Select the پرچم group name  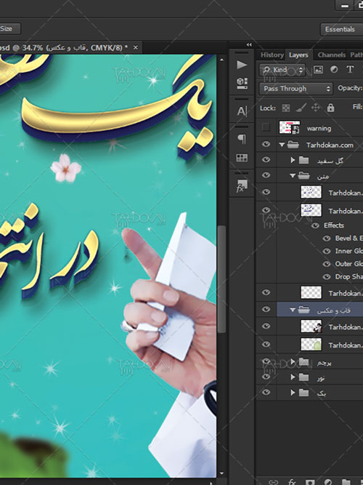click(x=324, y=363)
